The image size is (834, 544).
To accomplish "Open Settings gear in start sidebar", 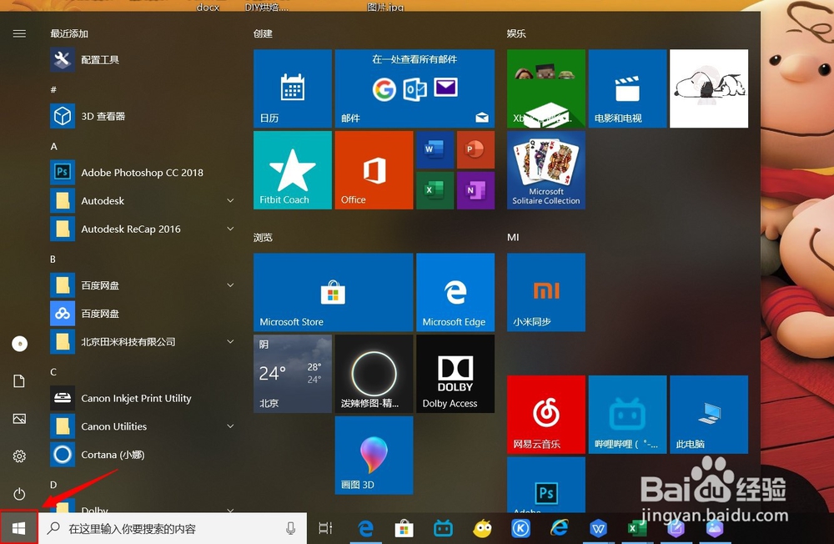I will coord(19,456).
